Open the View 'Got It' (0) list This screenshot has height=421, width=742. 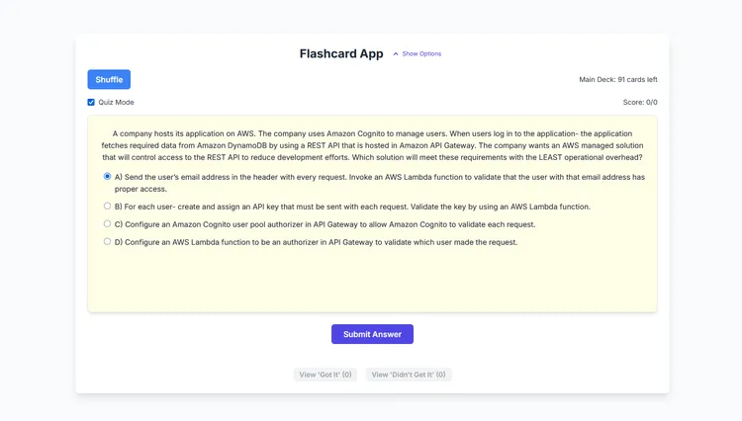pyautogui.click(x=325, y=375)
